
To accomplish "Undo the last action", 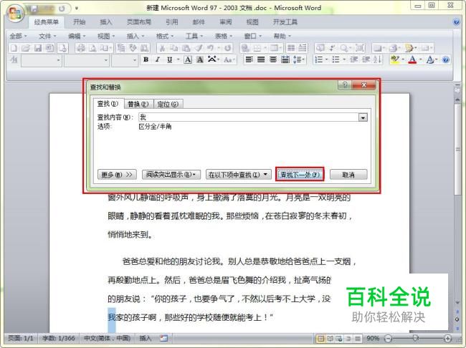I will click(210, 48).
